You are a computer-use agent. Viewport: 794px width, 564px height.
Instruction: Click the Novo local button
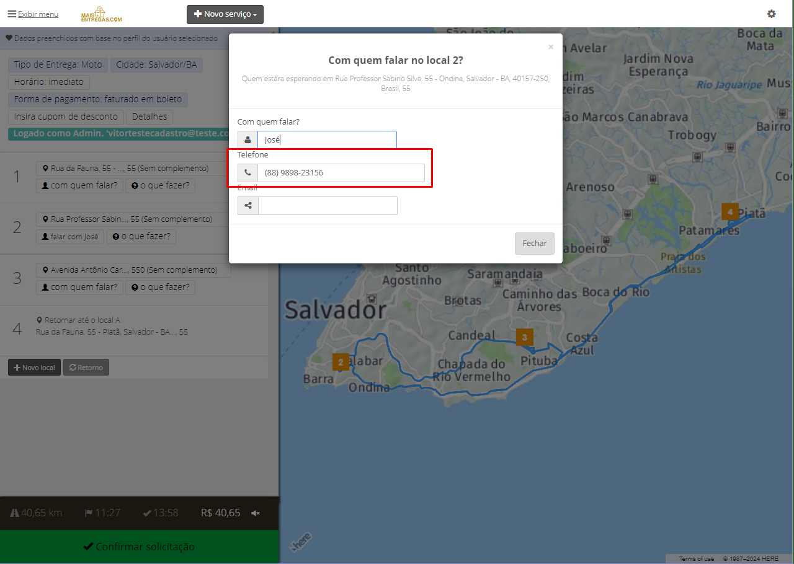coord(34,368)
